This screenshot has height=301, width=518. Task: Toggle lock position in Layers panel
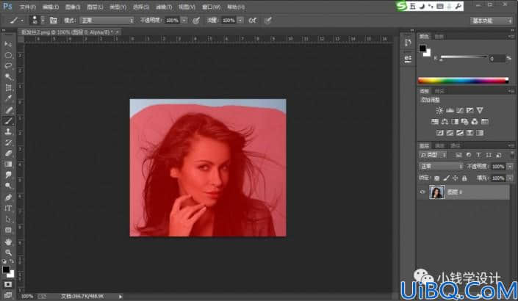[456, 178]
